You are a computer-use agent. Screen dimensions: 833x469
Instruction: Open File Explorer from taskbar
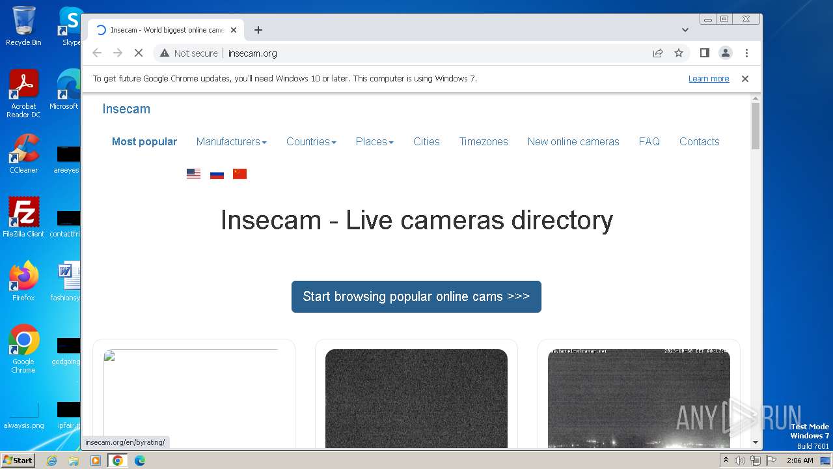74,461
